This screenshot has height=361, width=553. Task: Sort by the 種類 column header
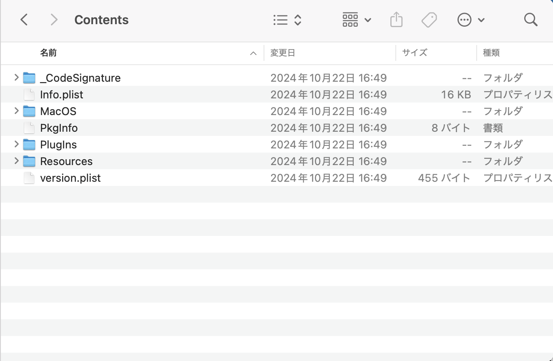(x=491, y=53)
